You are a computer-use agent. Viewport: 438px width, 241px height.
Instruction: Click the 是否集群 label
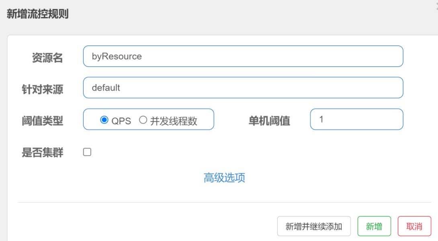(43, 152)
